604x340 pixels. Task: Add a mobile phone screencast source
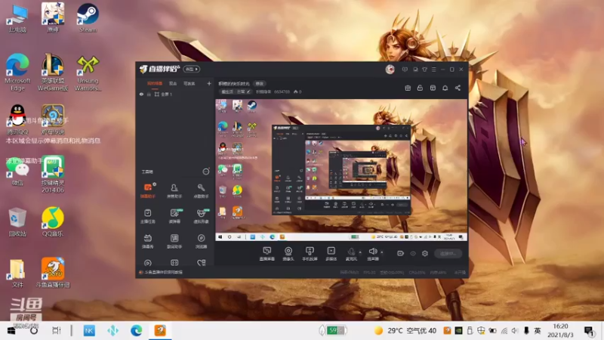point(310,254)
